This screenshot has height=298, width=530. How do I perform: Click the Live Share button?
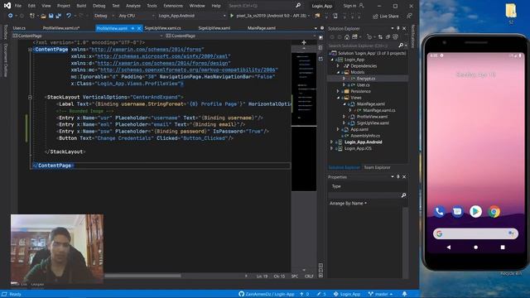pyautogui.click(x=386, y=16)
